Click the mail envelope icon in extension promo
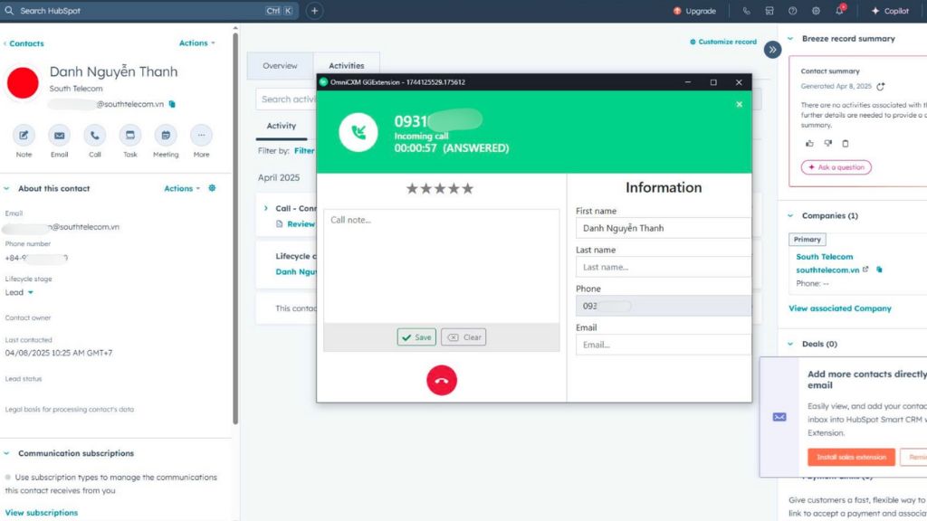 click(779, 417)
